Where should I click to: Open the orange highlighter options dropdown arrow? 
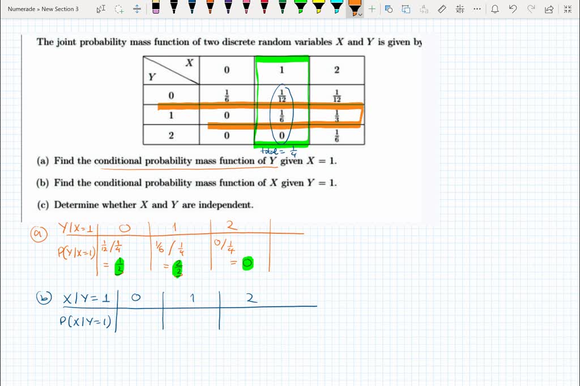(360, 14)
